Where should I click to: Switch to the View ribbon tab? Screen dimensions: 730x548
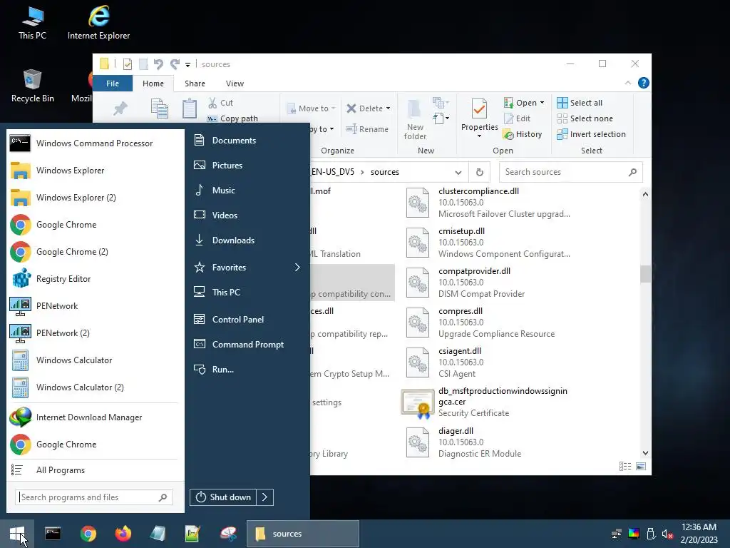point(235,83)
